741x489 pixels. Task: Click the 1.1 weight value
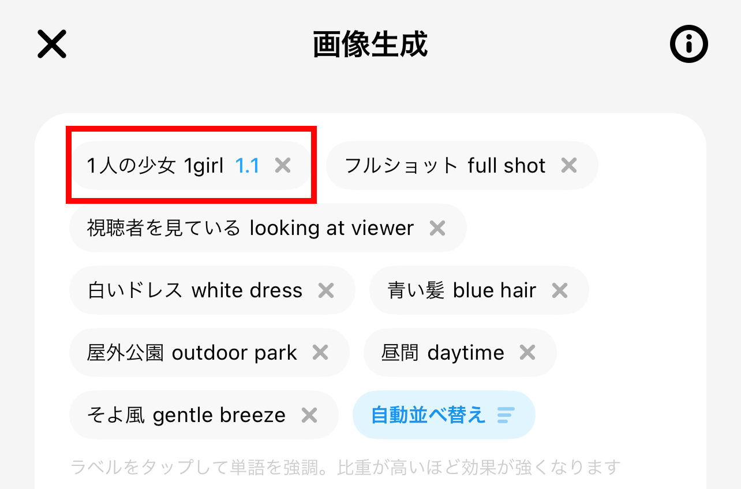click(x=248, y=166)
